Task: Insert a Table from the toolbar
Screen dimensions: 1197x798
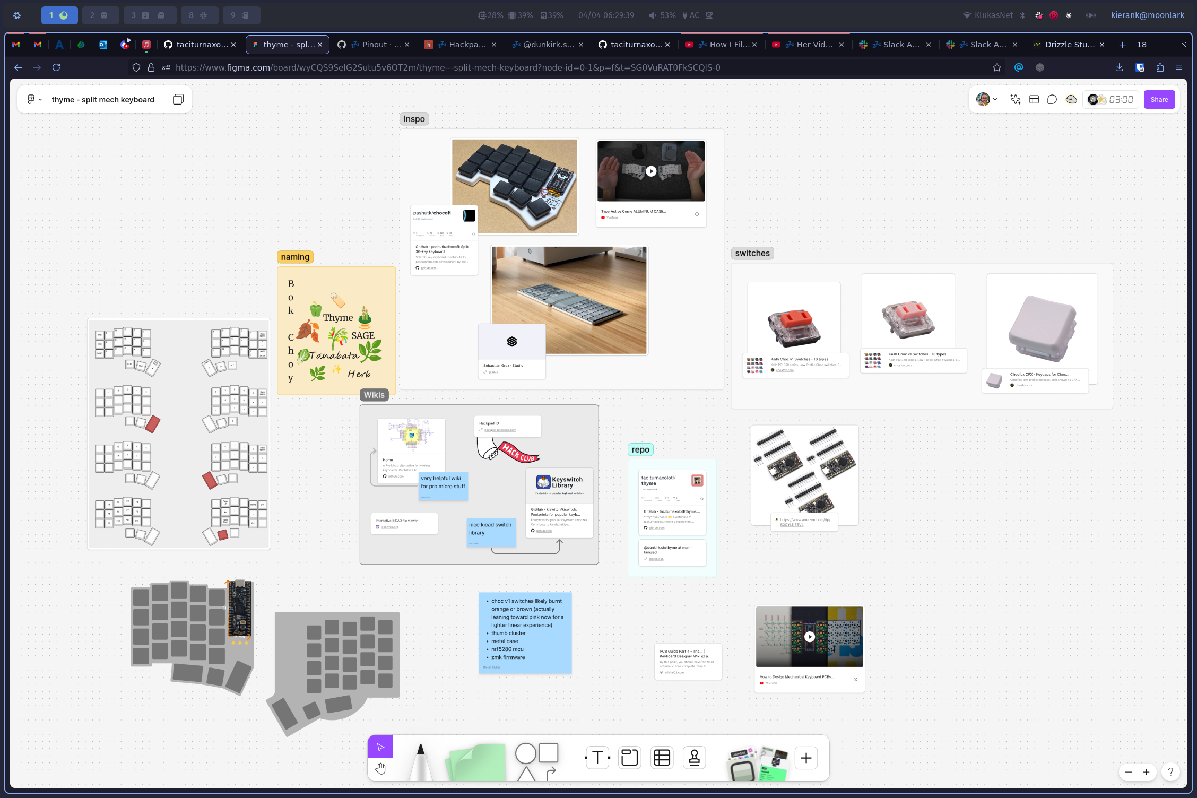Action: coord(661,758)
